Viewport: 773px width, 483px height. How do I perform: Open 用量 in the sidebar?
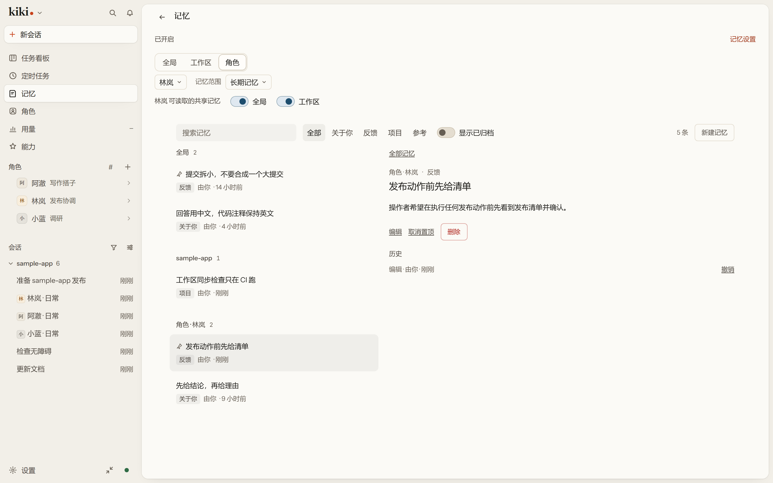pyautogui.click(x=71, y=129)
